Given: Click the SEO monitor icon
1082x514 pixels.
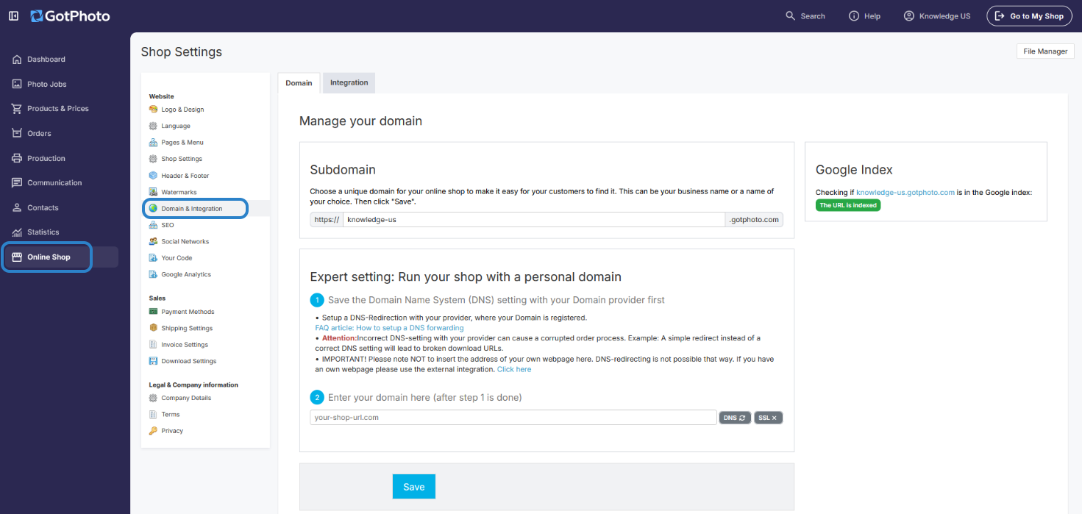Looking at the screenshot, I should pos(153,225).
